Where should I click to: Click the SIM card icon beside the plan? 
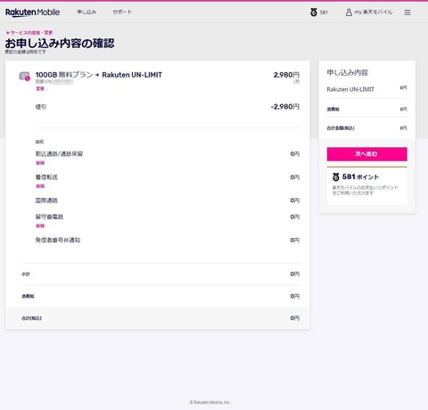[x=24, y=76]
